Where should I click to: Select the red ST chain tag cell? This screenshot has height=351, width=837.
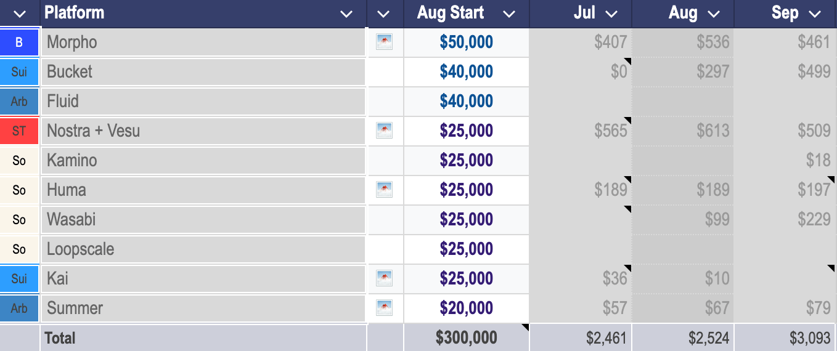click(20, 131)
